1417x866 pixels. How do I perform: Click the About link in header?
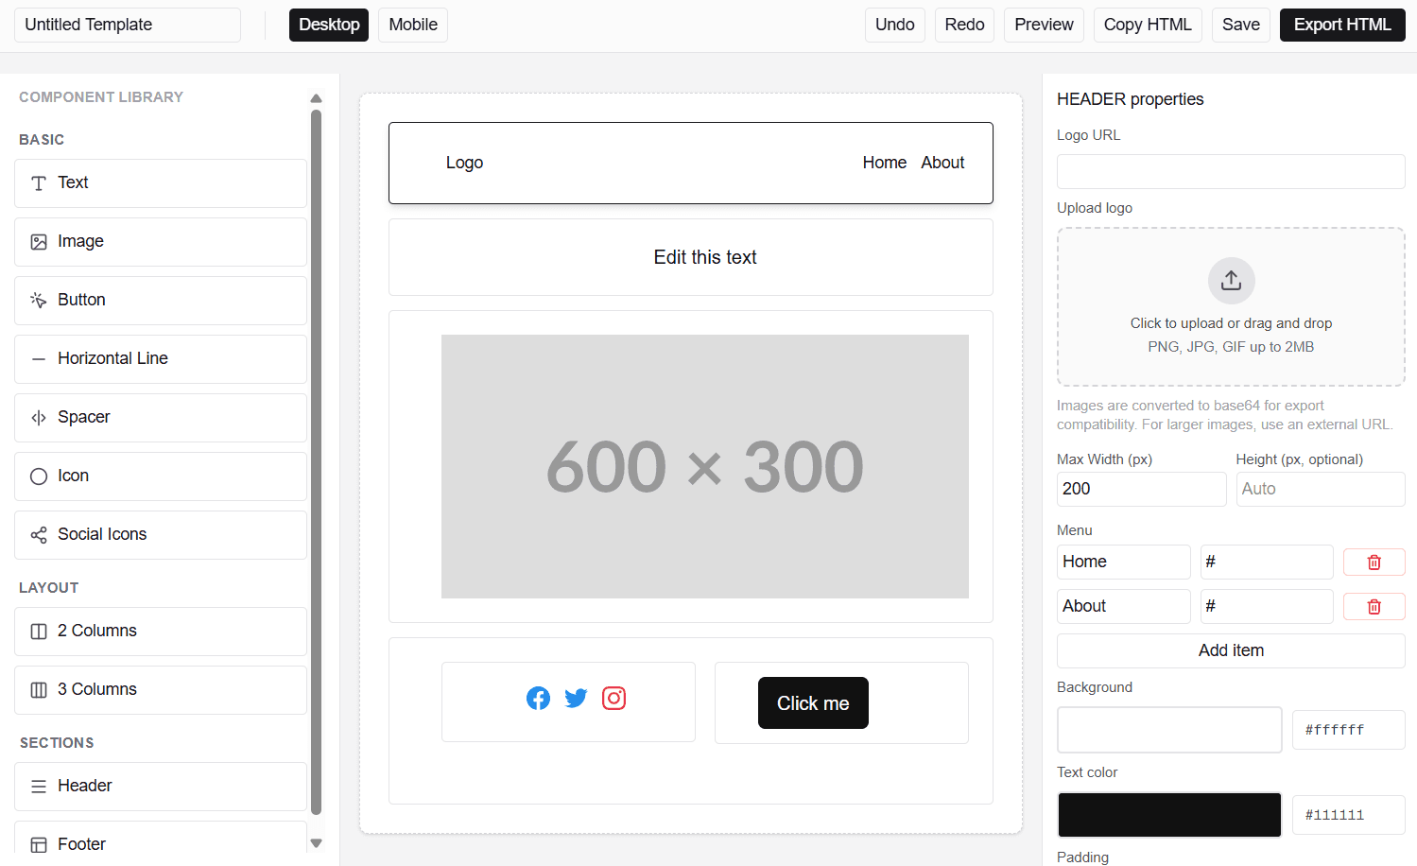pos(942,163)
